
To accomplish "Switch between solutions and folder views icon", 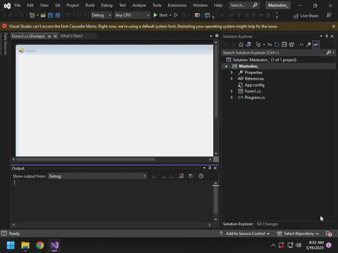I will tap(248, 44).
